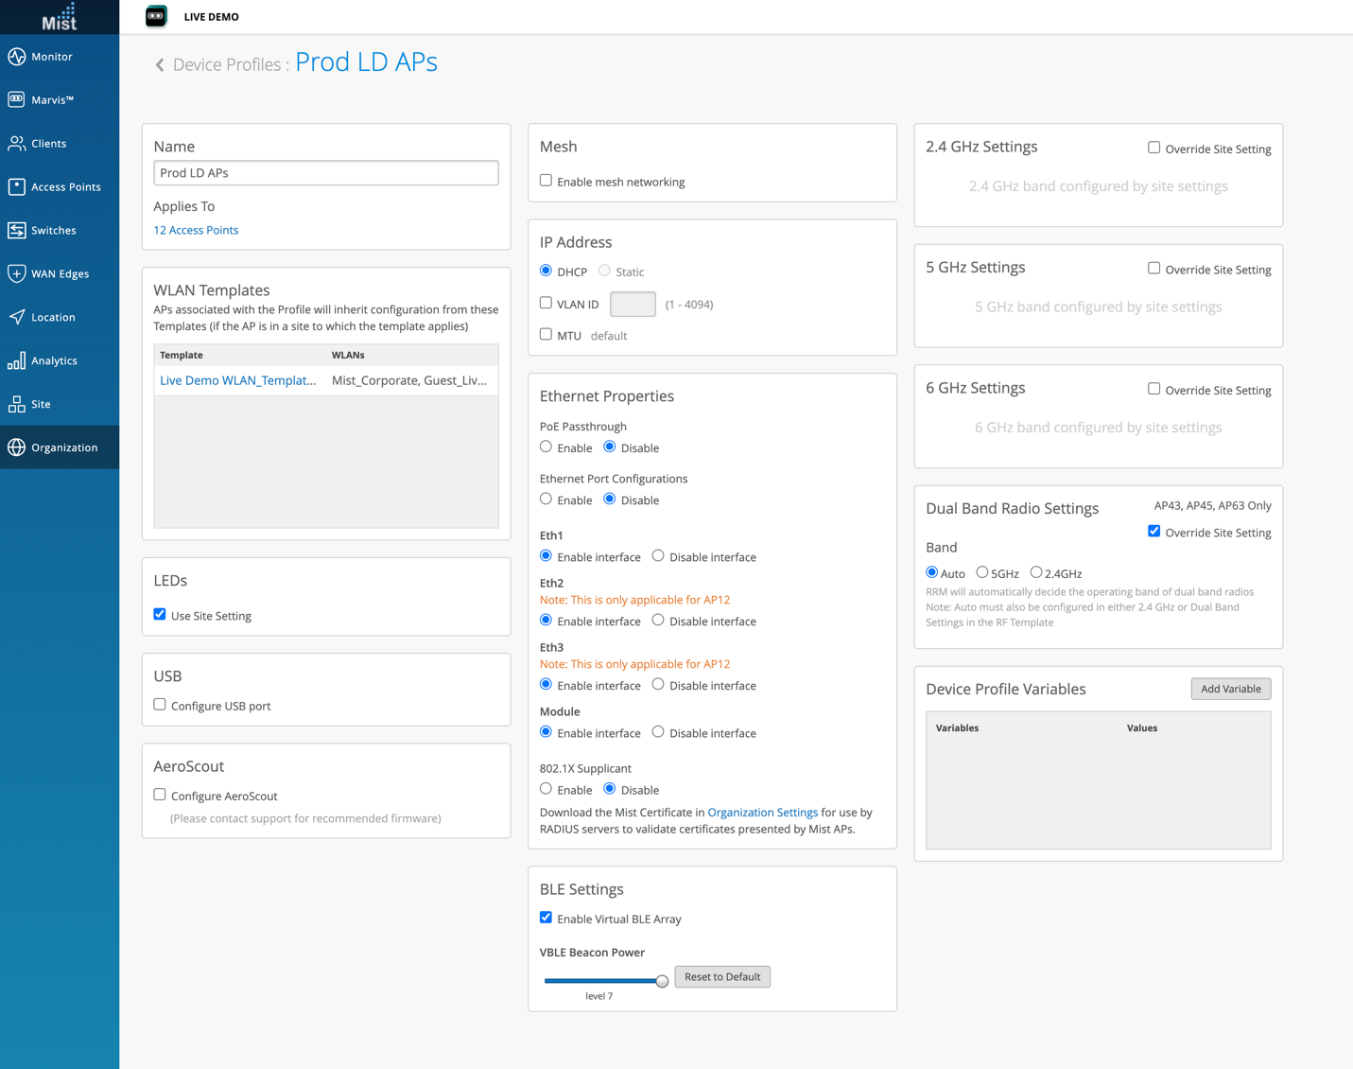The width and height of the screenshot is (1353, 1069).
Task: Click the Analytics bar chart icon
Action: pos(17,361)
